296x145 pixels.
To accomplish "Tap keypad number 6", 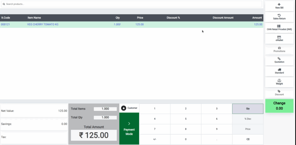I will (217, 119).
